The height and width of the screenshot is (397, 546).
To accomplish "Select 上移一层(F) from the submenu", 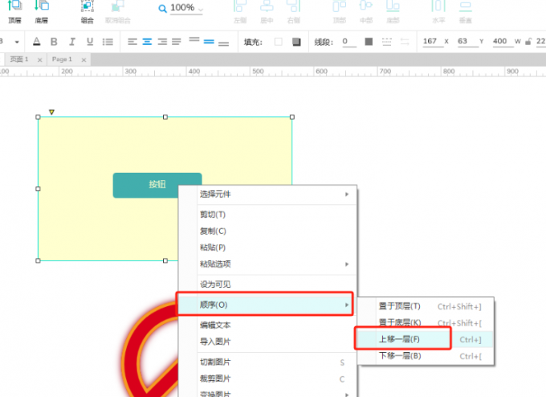I will [400, 339].
